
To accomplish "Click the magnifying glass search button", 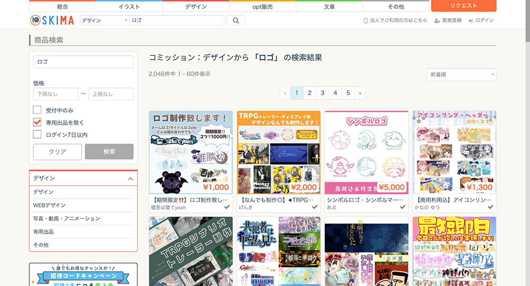I will click(236, 21).
